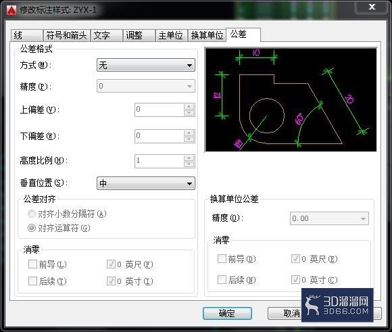This screenshot has height=332, width=392.
Task: Open the 符号和箭头 tab
Action: click(x=66, y=35)
